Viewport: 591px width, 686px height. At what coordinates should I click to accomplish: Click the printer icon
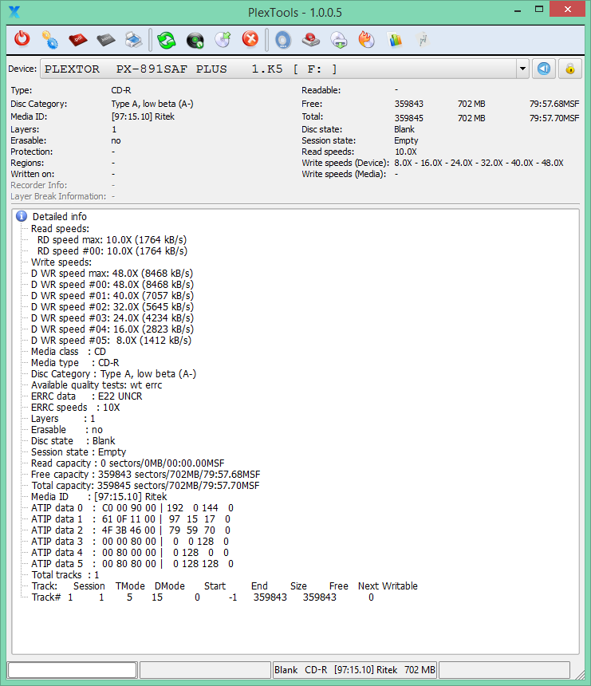[x=133, y=40]
